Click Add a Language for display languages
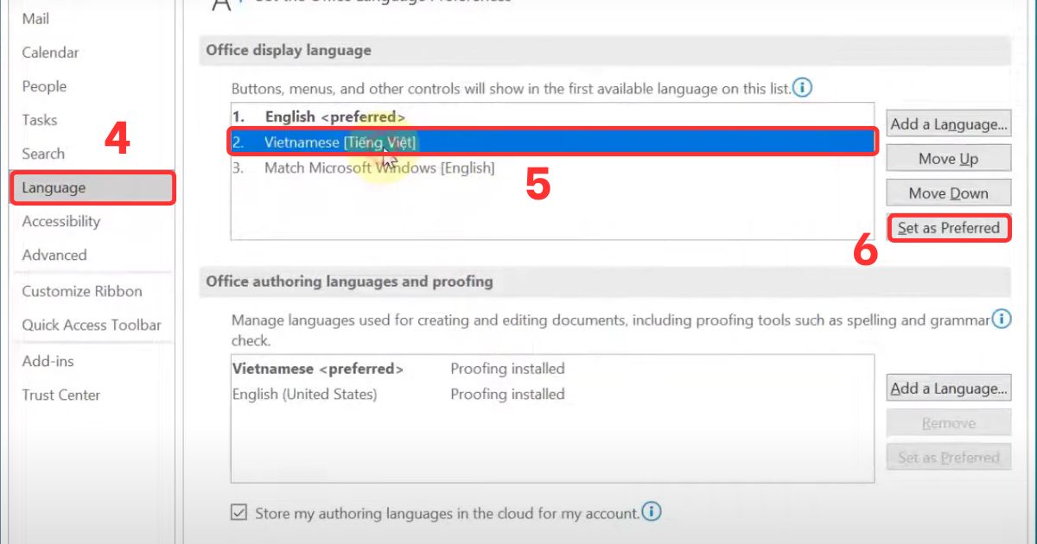Image resolution: width=1037 pixels, height=544 pixels. pos(948,123)
